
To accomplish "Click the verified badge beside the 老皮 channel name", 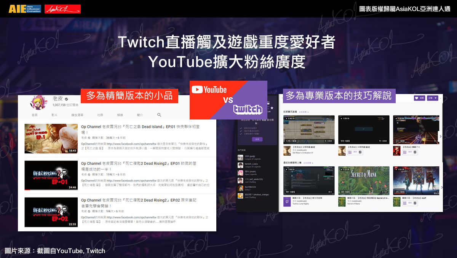I will (x=66, y=99).
